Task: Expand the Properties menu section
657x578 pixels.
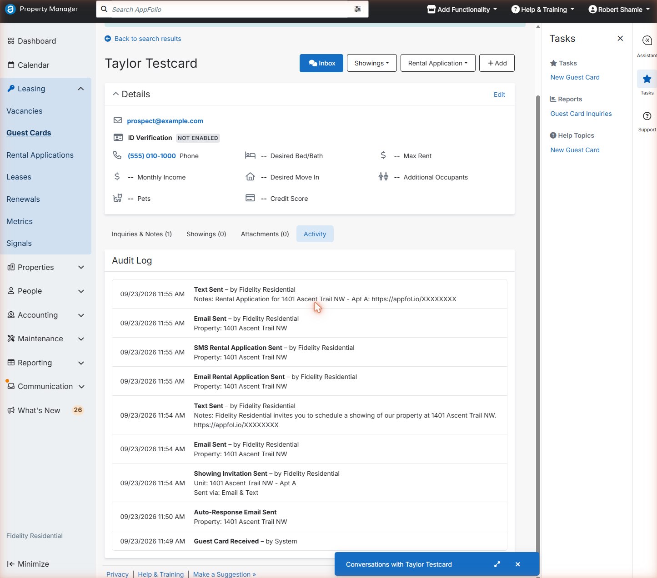Action: pos(81,267)
